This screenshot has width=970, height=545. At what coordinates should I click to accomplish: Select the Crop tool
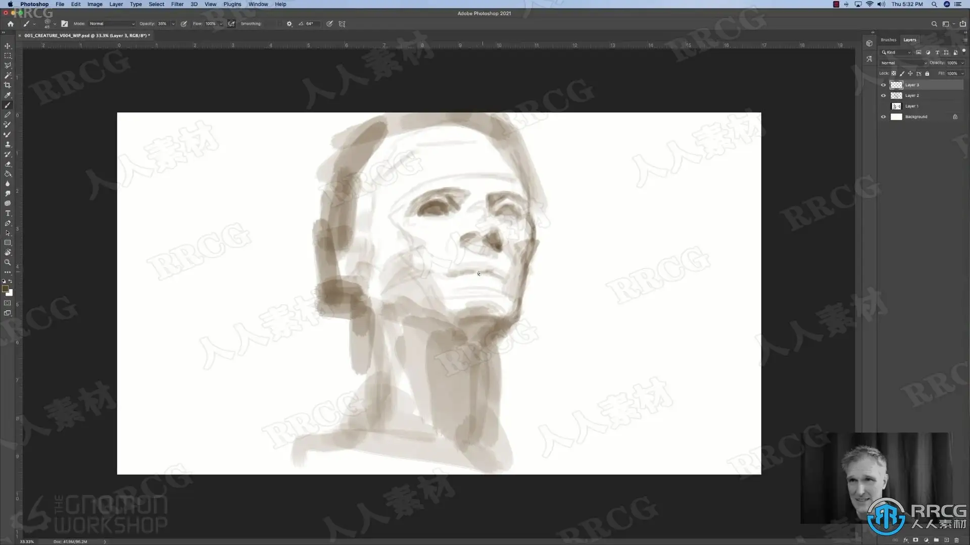[8, 85]
